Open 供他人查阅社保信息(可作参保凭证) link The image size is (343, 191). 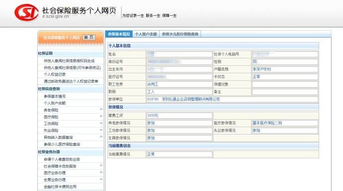72,68
